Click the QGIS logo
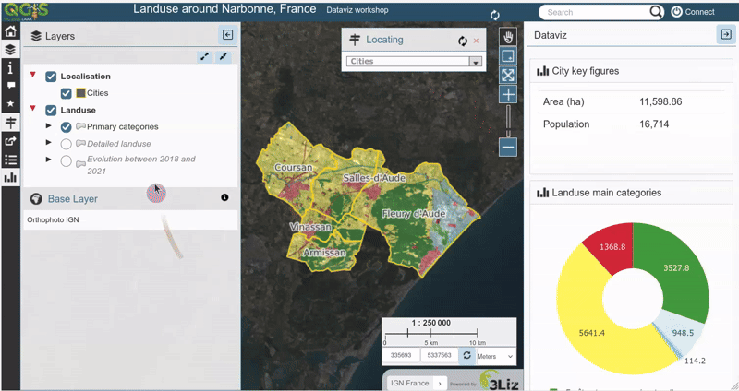Screen dimensions: 739x391 point(27,10)
